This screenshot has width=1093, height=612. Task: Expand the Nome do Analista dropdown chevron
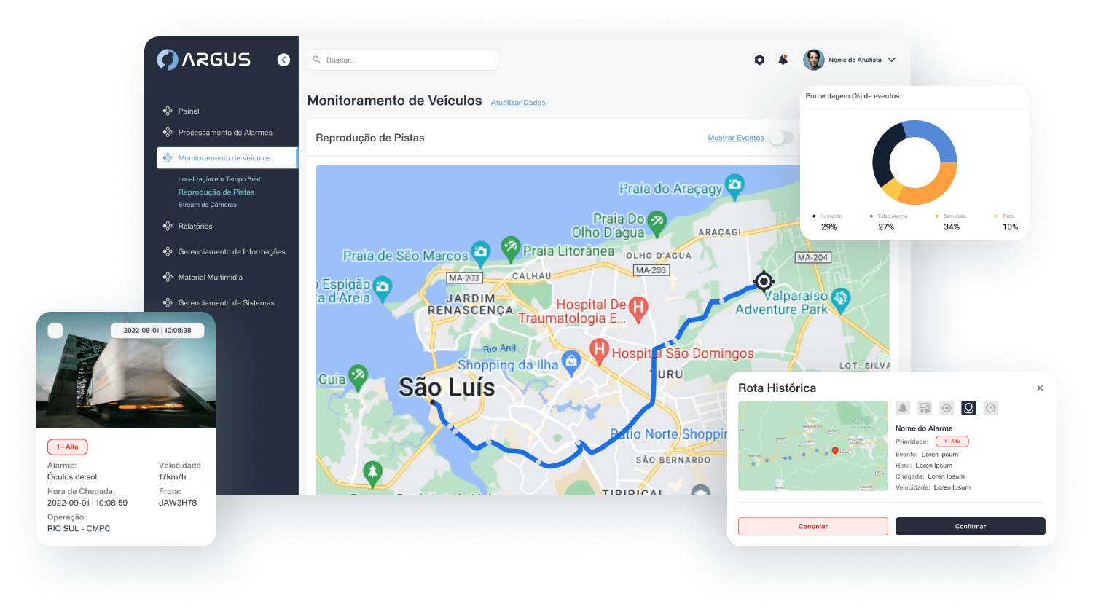pyautogui.click(x=891, y=60)
